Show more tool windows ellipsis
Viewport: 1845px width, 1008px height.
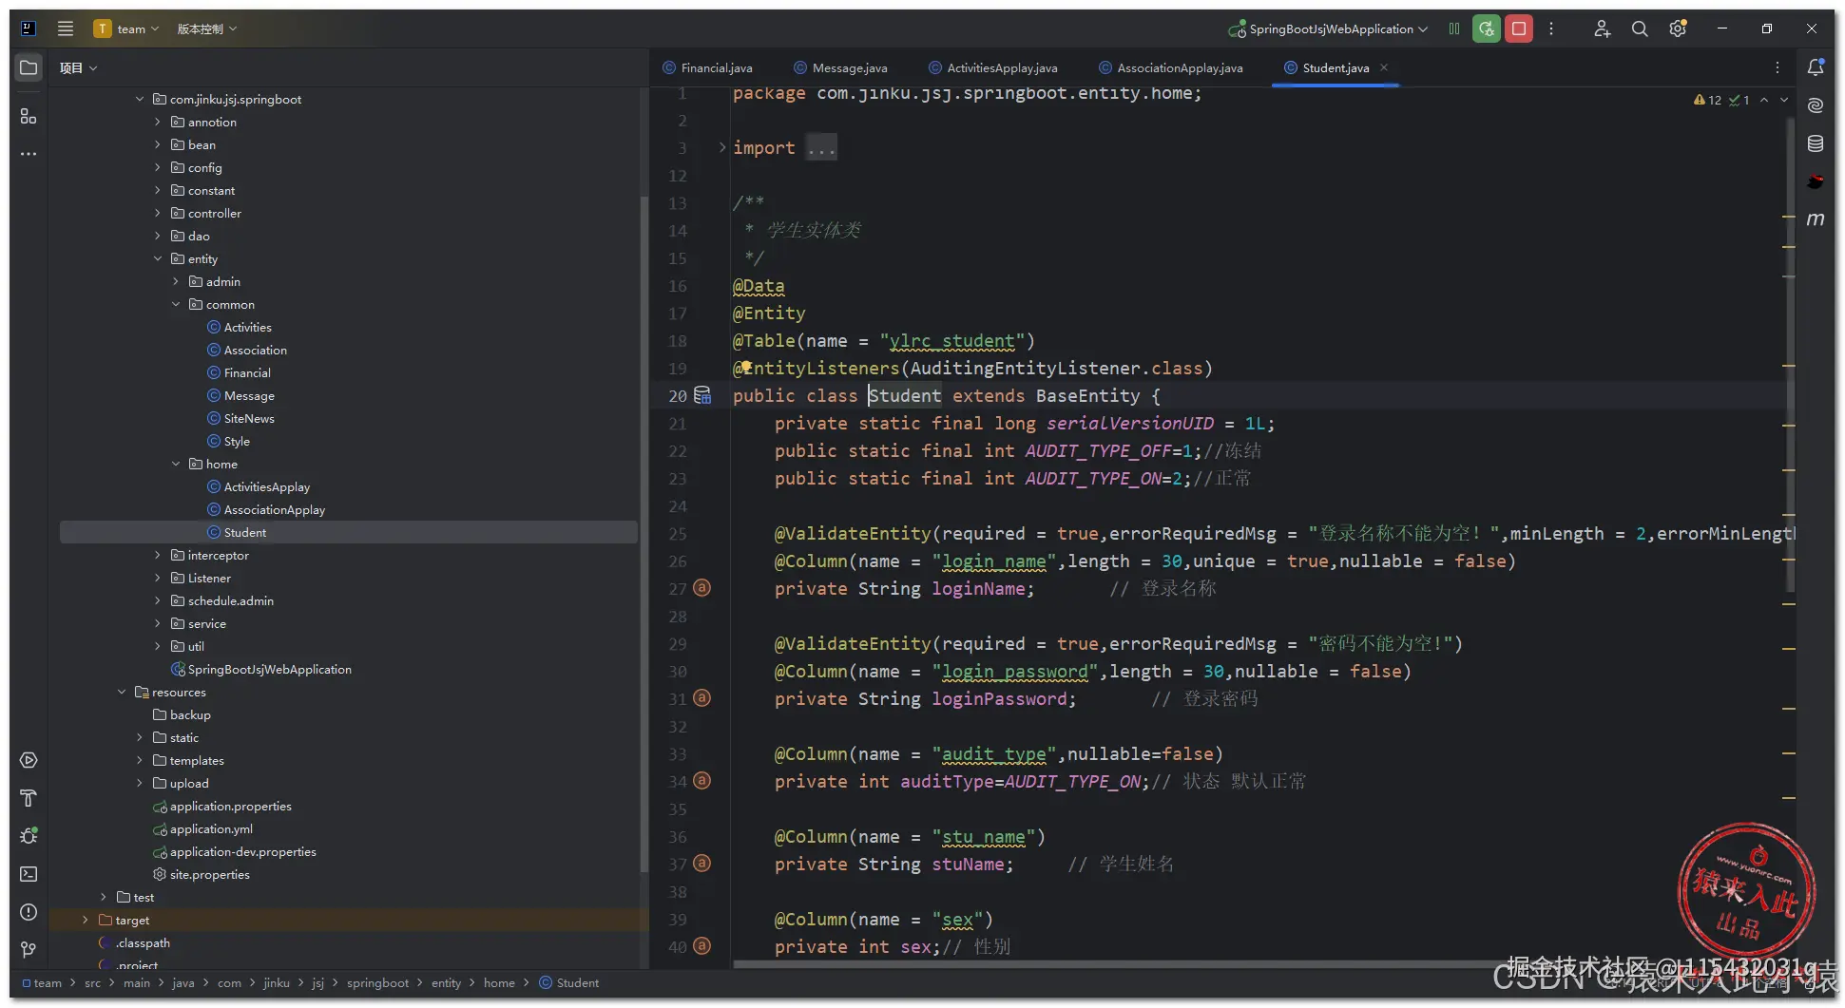tap(29, 154)
